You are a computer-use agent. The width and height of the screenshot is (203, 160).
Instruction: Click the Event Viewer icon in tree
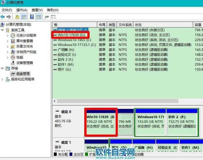pyautogui.click(x=13, y=41)
